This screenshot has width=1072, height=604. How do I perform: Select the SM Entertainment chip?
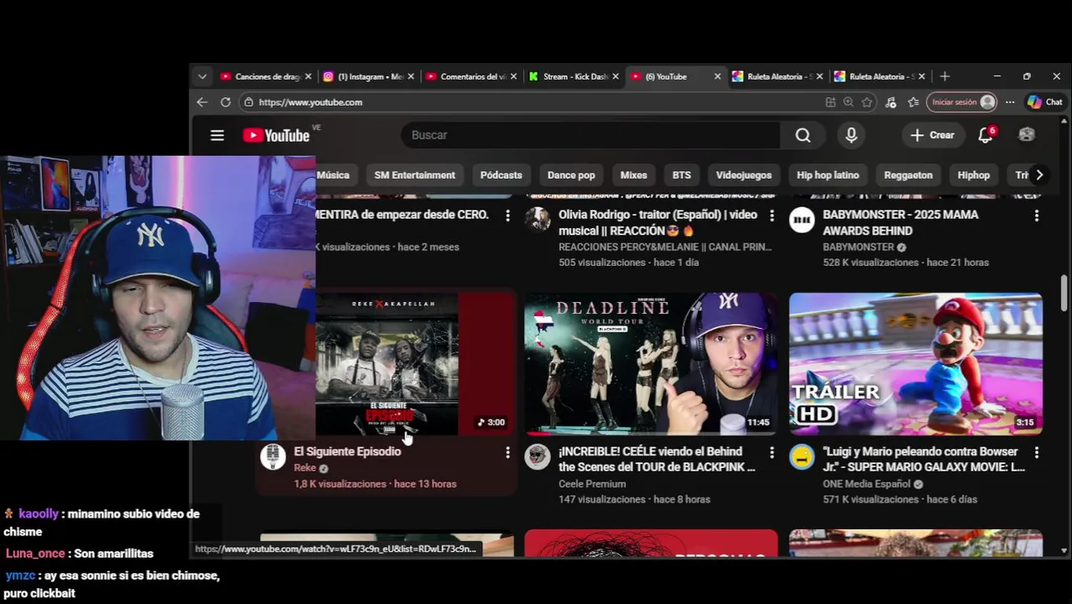click(414, 175)
